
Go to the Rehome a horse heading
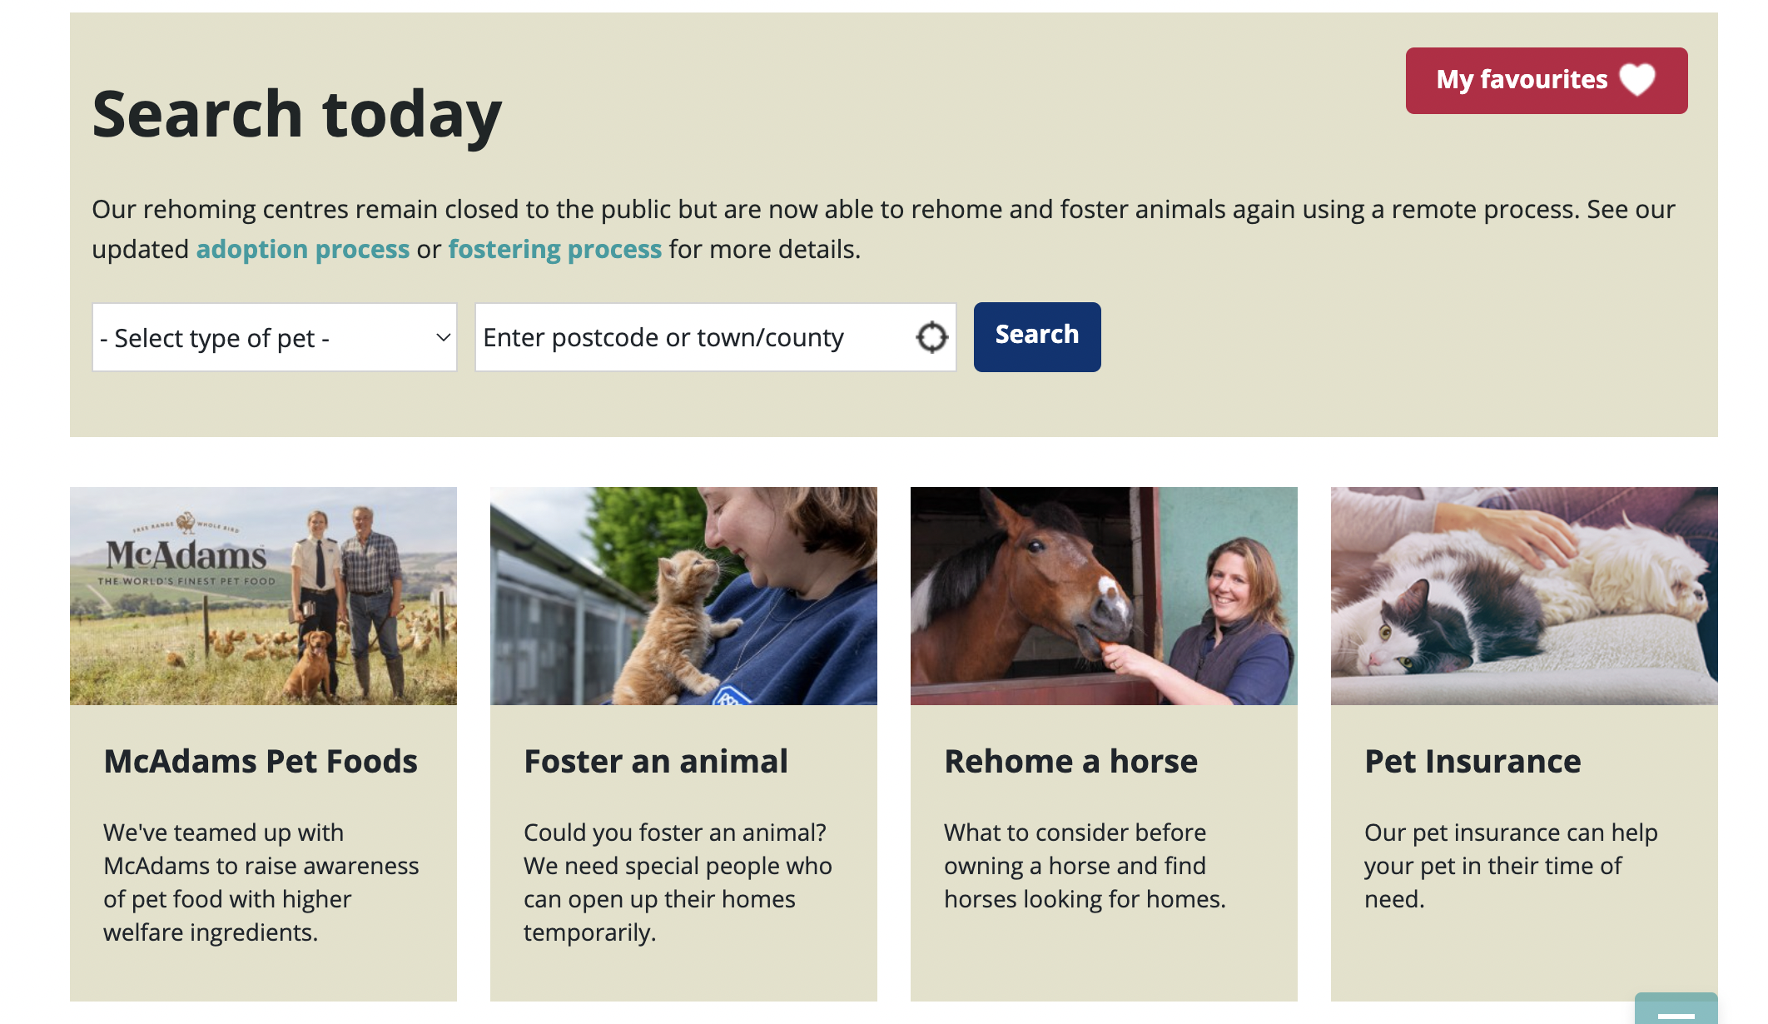[1070, 761]
